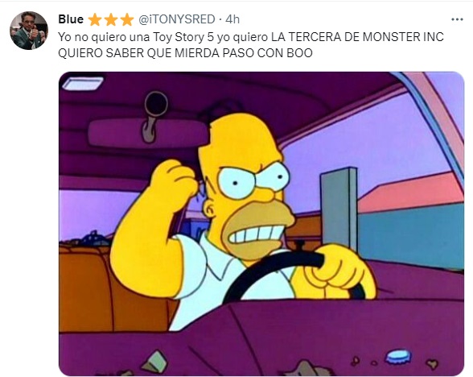Image resolution: width=473 pixels, height=377 pixels.
Task: Open tweet permalink via the 4h timestamp
Action: pos(232,19)
